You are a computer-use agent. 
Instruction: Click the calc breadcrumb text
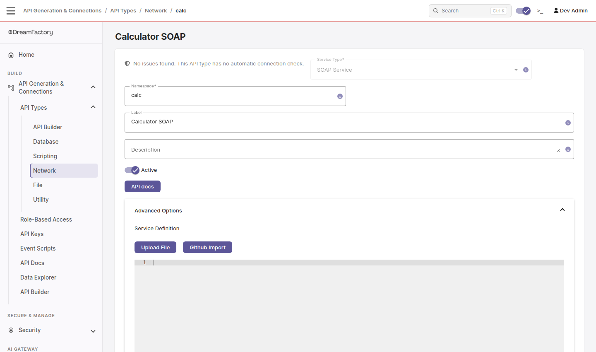(x=181, y=11)
